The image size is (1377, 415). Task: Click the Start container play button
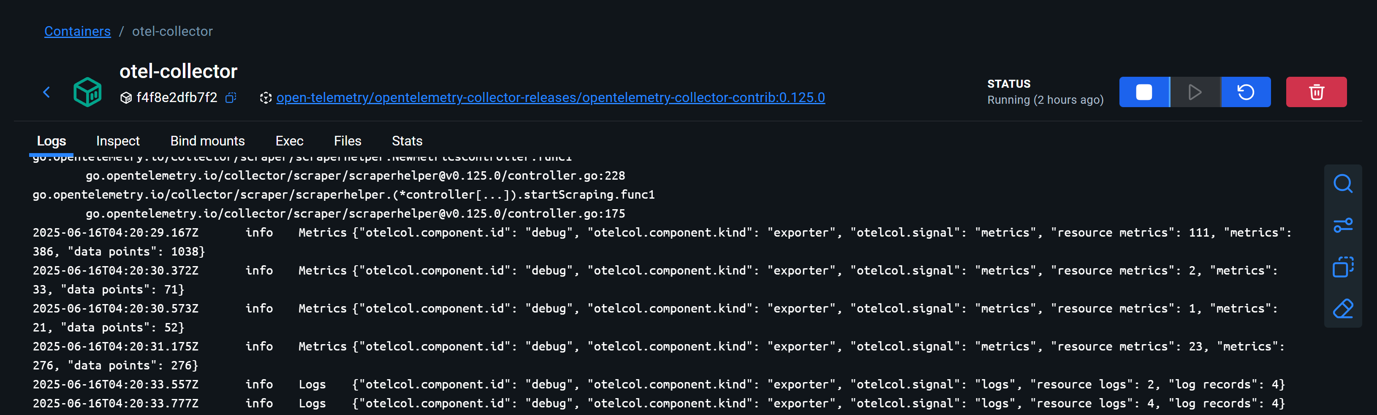click(1195, 92)
